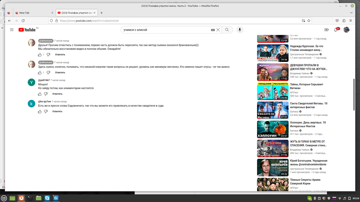Viewport: 360px width, 202px height.
Task: Clear the search query with X
Action: coord(218,30)
